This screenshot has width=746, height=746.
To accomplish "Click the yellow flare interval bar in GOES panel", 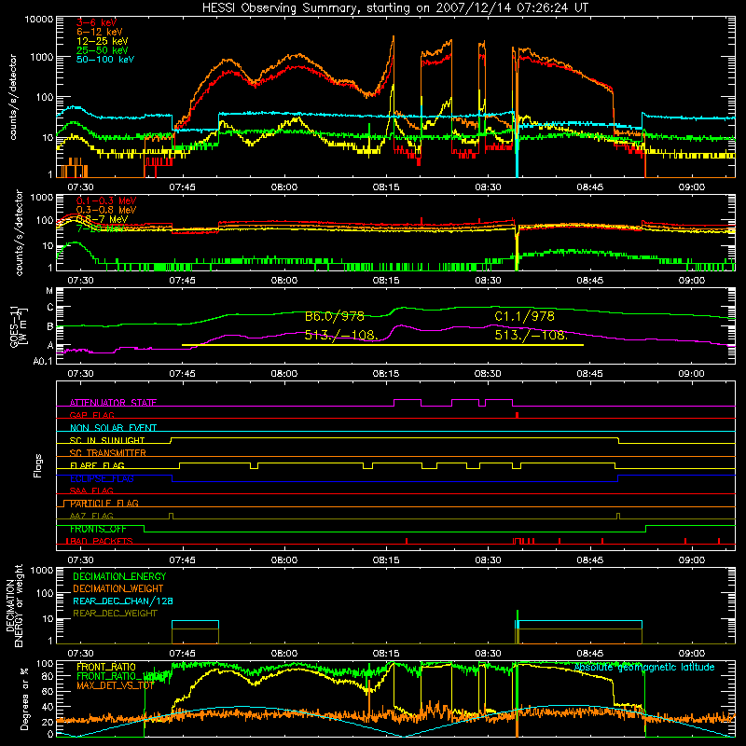I will pos(382,345).
